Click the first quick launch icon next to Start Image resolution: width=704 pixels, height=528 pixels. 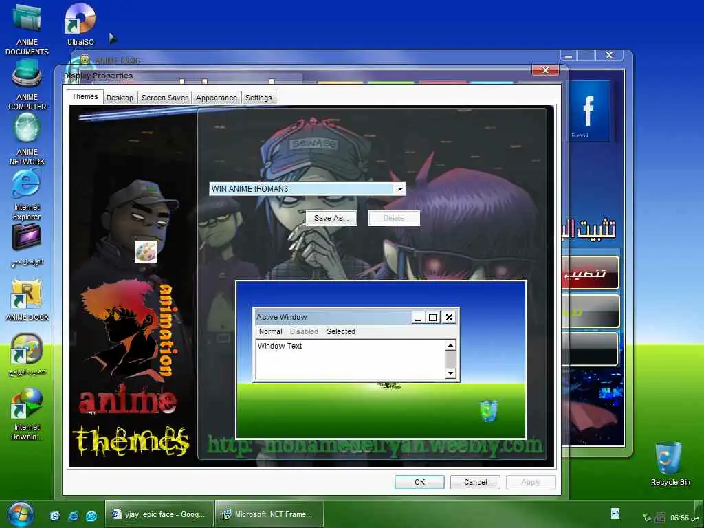click(x=55, y=516)
